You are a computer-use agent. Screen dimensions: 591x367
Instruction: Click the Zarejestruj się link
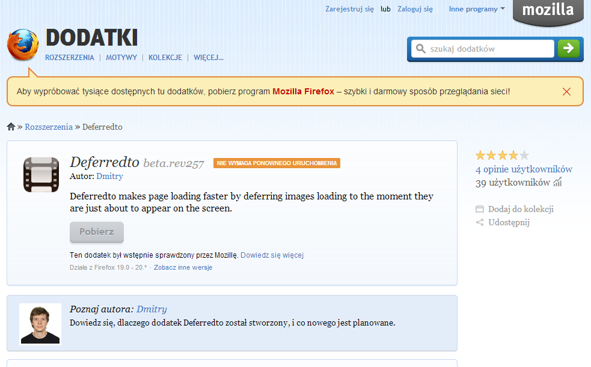(x=349, y=9)
